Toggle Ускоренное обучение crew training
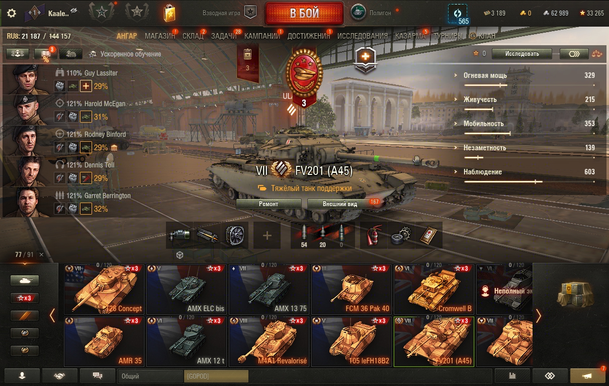609x386 pixels. (x=125, y=54)
